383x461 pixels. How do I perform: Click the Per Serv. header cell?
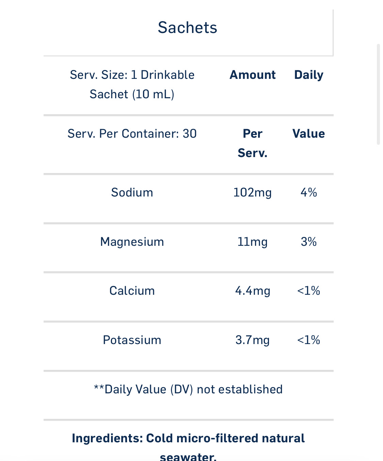tap(253, 143)
